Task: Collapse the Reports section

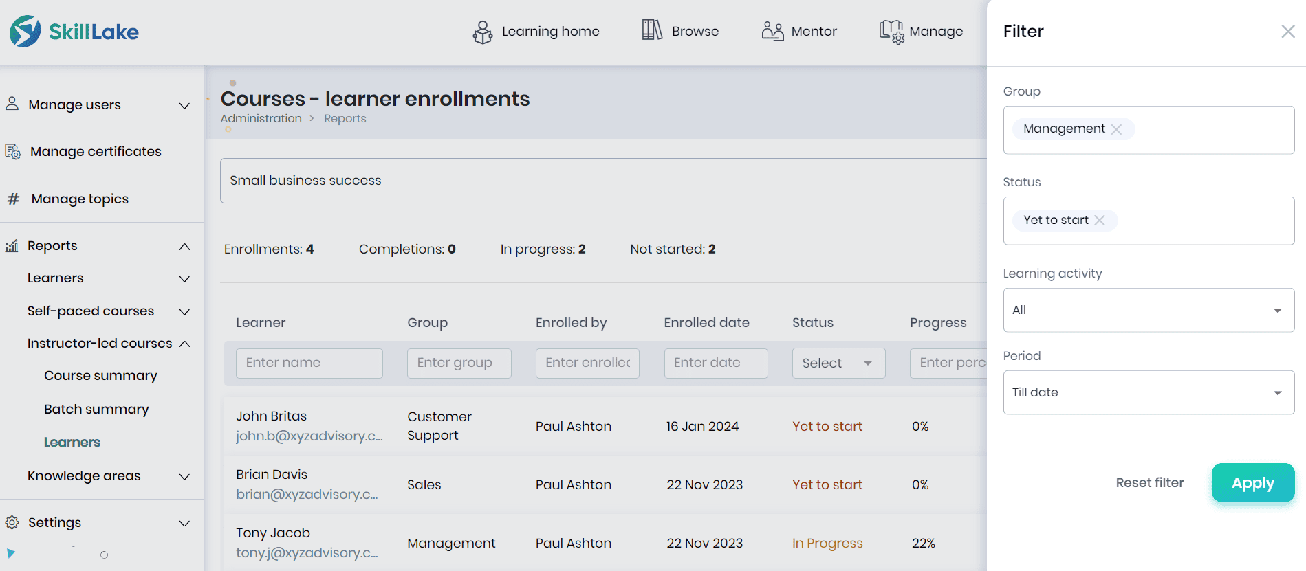Action: 184,246
